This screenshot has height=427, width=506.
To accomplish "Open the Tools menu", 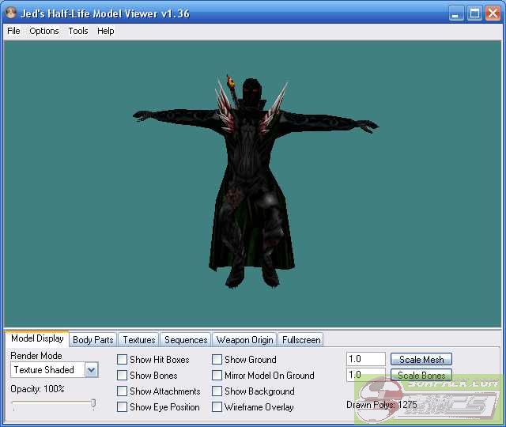I will point(78,31).
